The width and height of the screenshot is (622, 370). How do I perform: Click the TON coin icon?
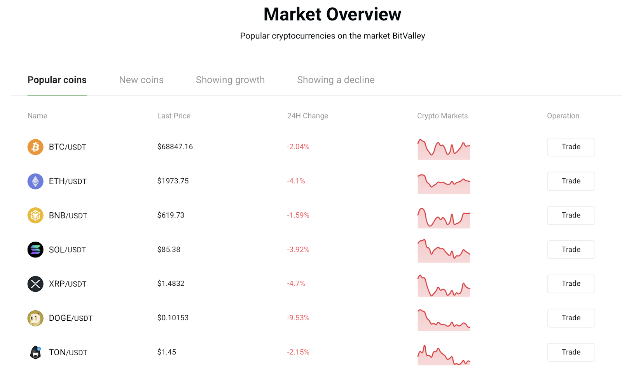35,352
